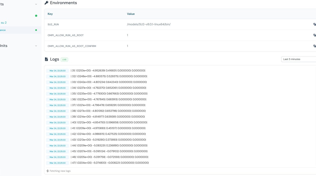Image resolution: width=316 pixels, height=176 pixels.
Task: Click log line for iteration 31
Action: (108, 71)
